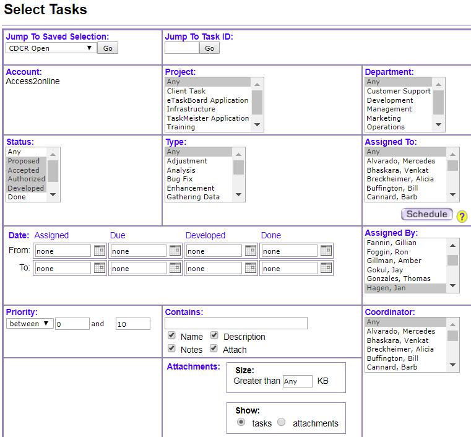Screen dimensions: 471x437
Task: Open calendar picker for Developed From date
Action: point(251,251)
